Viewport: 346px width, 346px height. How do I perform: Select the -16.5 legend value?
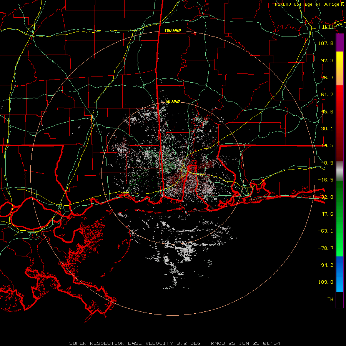326,180
